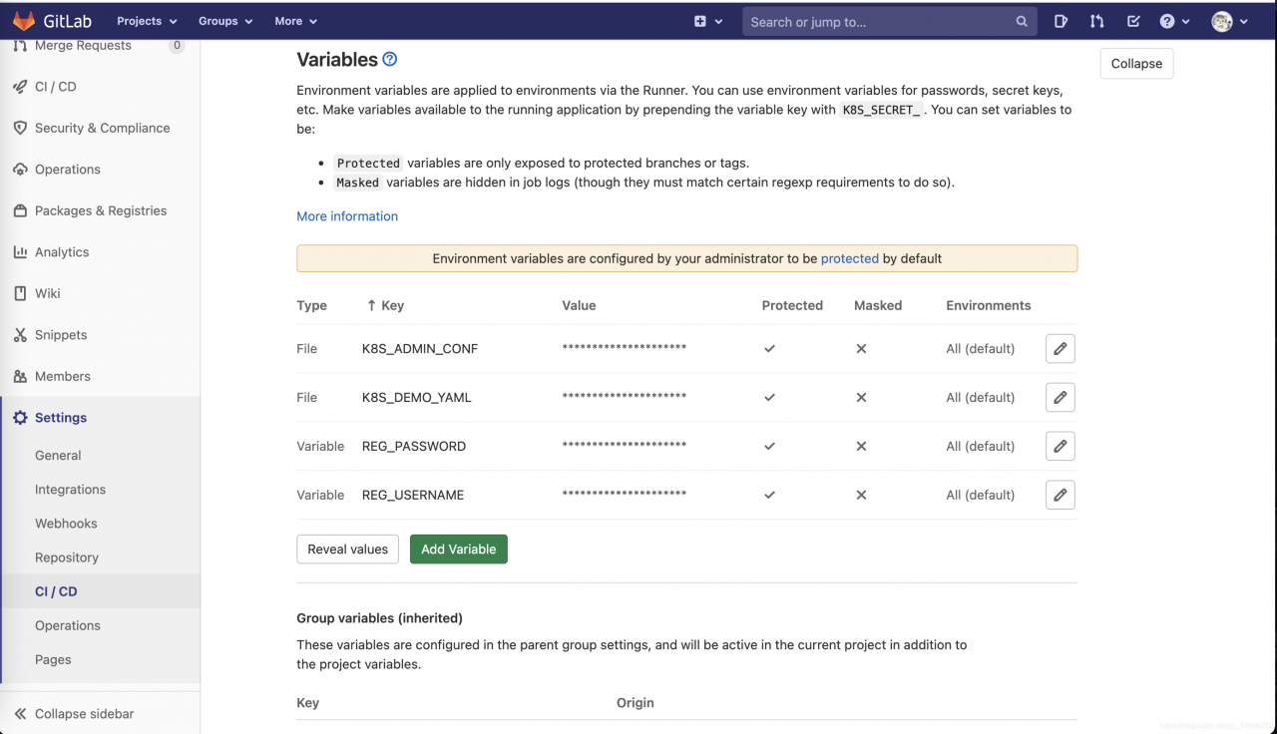Open the Issues icon in top bar
This screenshot has height=734, width=1277.
[1062, 21]
